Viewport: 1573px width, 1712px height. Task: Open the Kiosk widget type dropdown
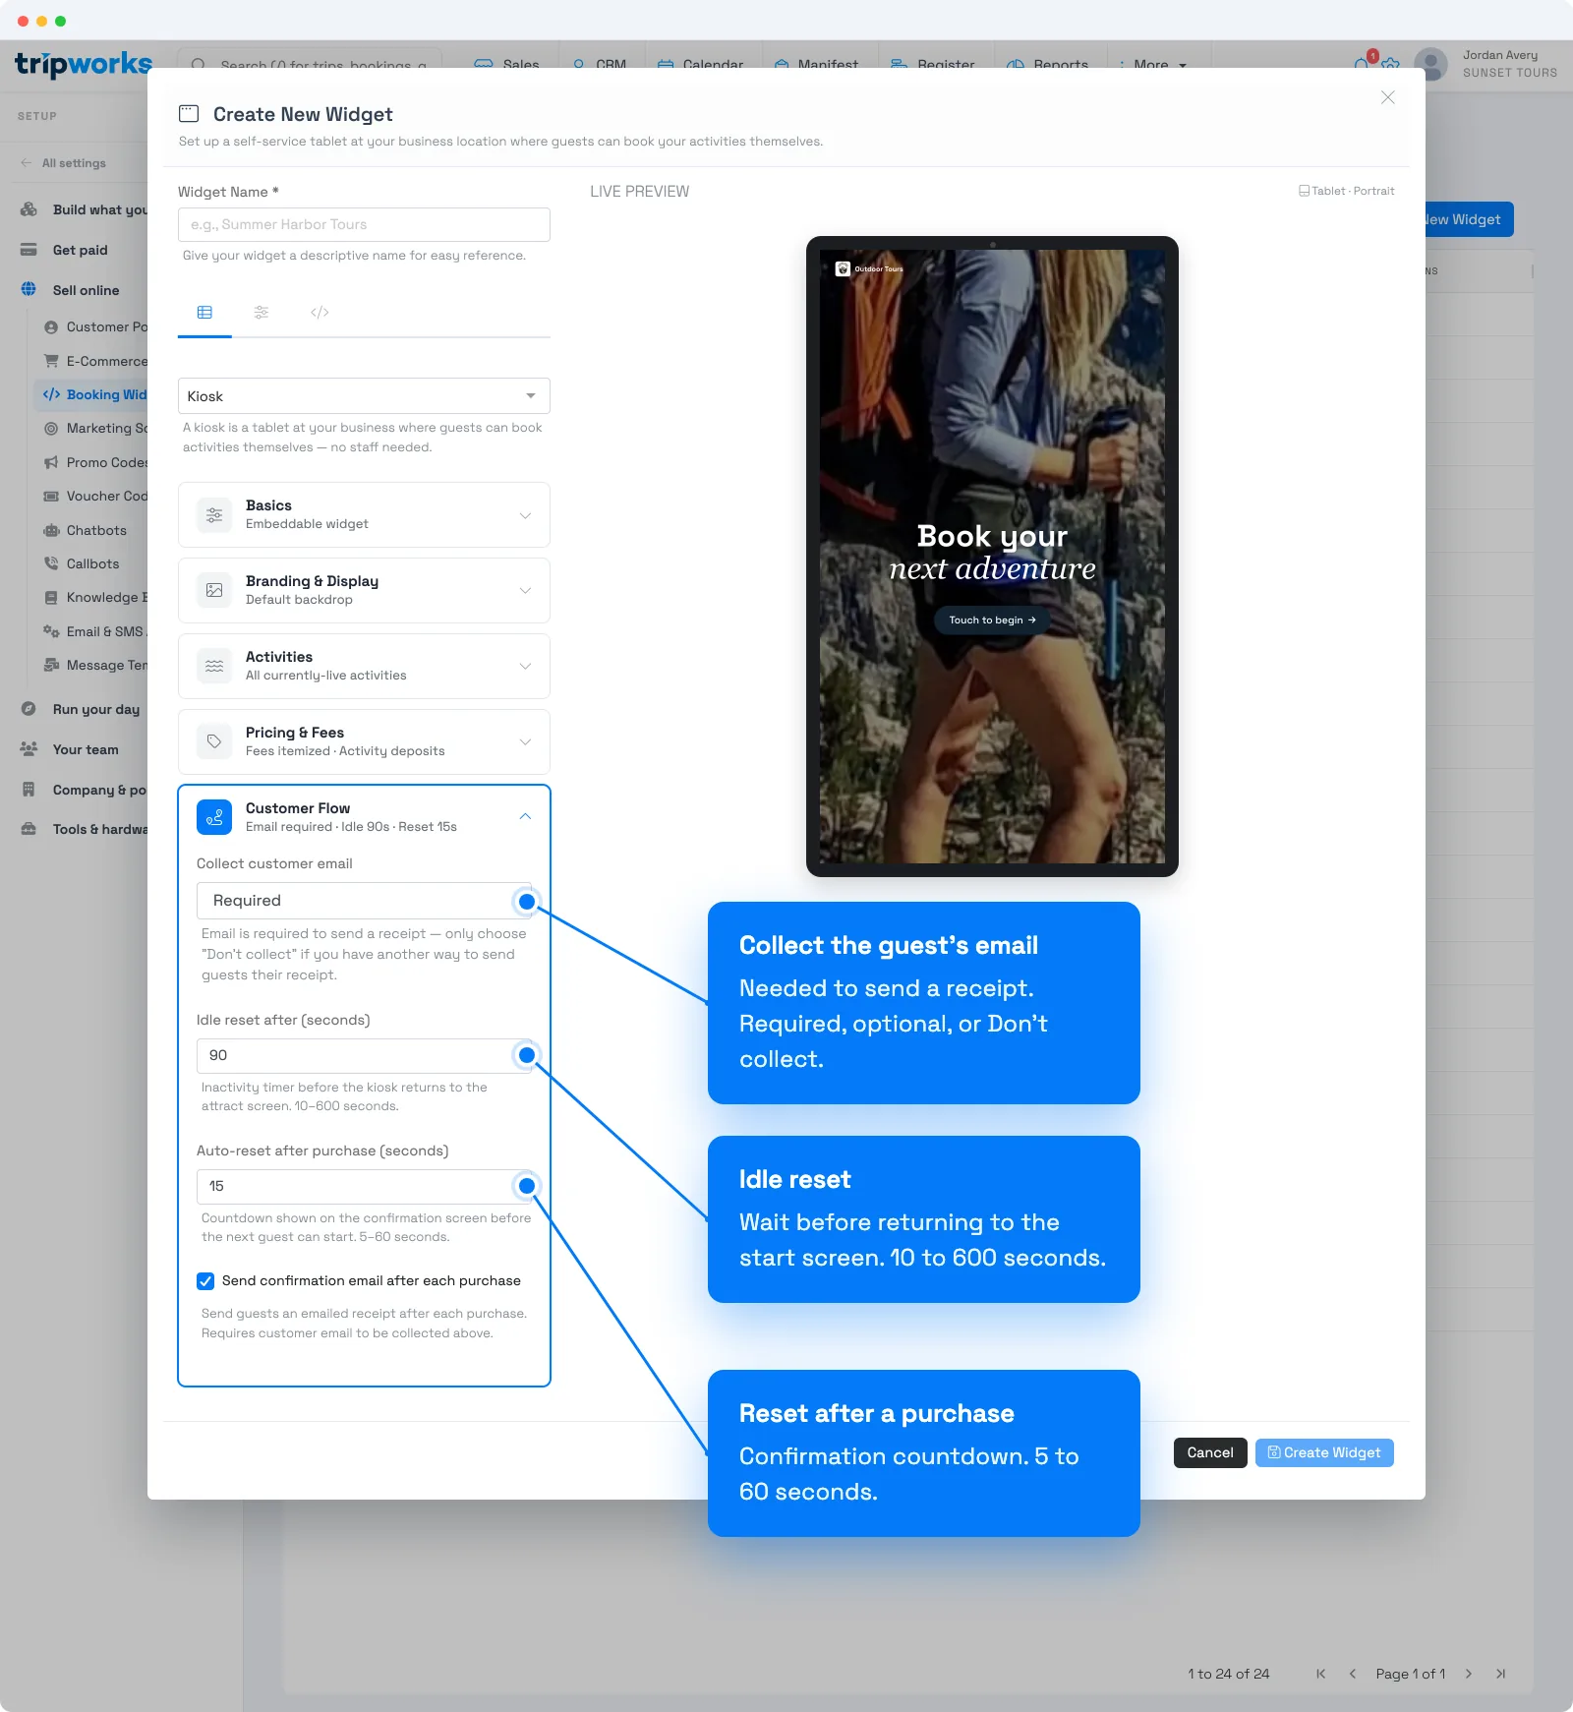[x=364, y=396]
